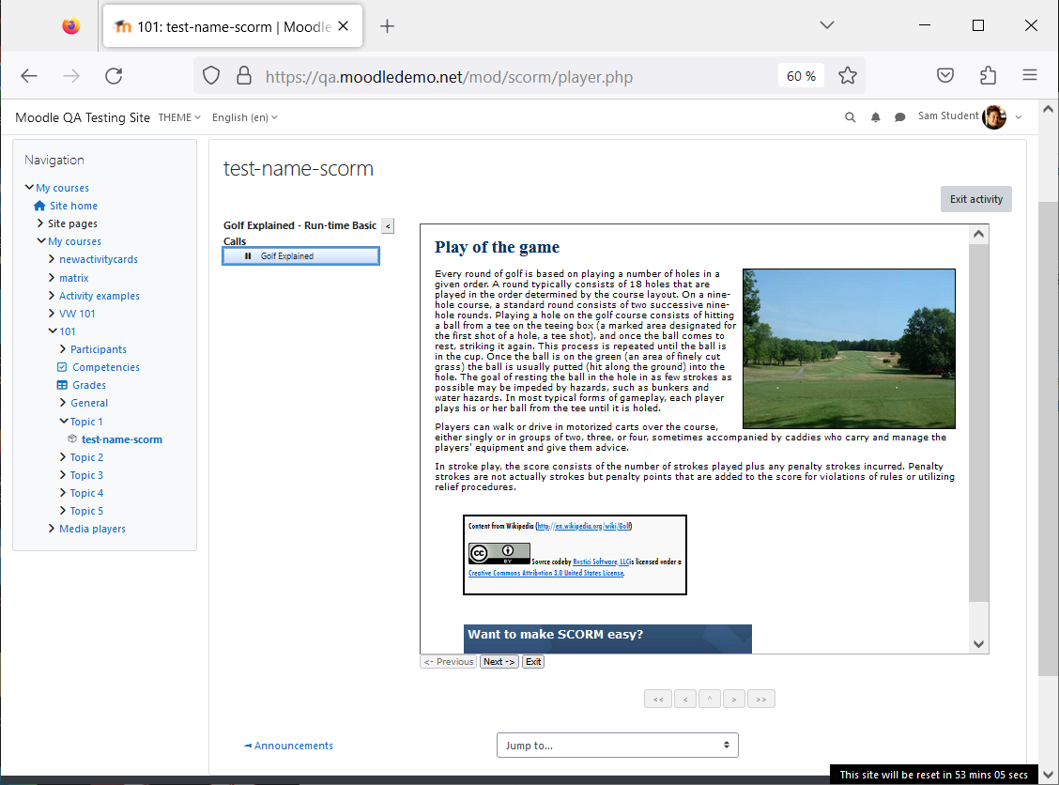
Task: Expand Site pages in the navigation tree
Action: [39, 223]
